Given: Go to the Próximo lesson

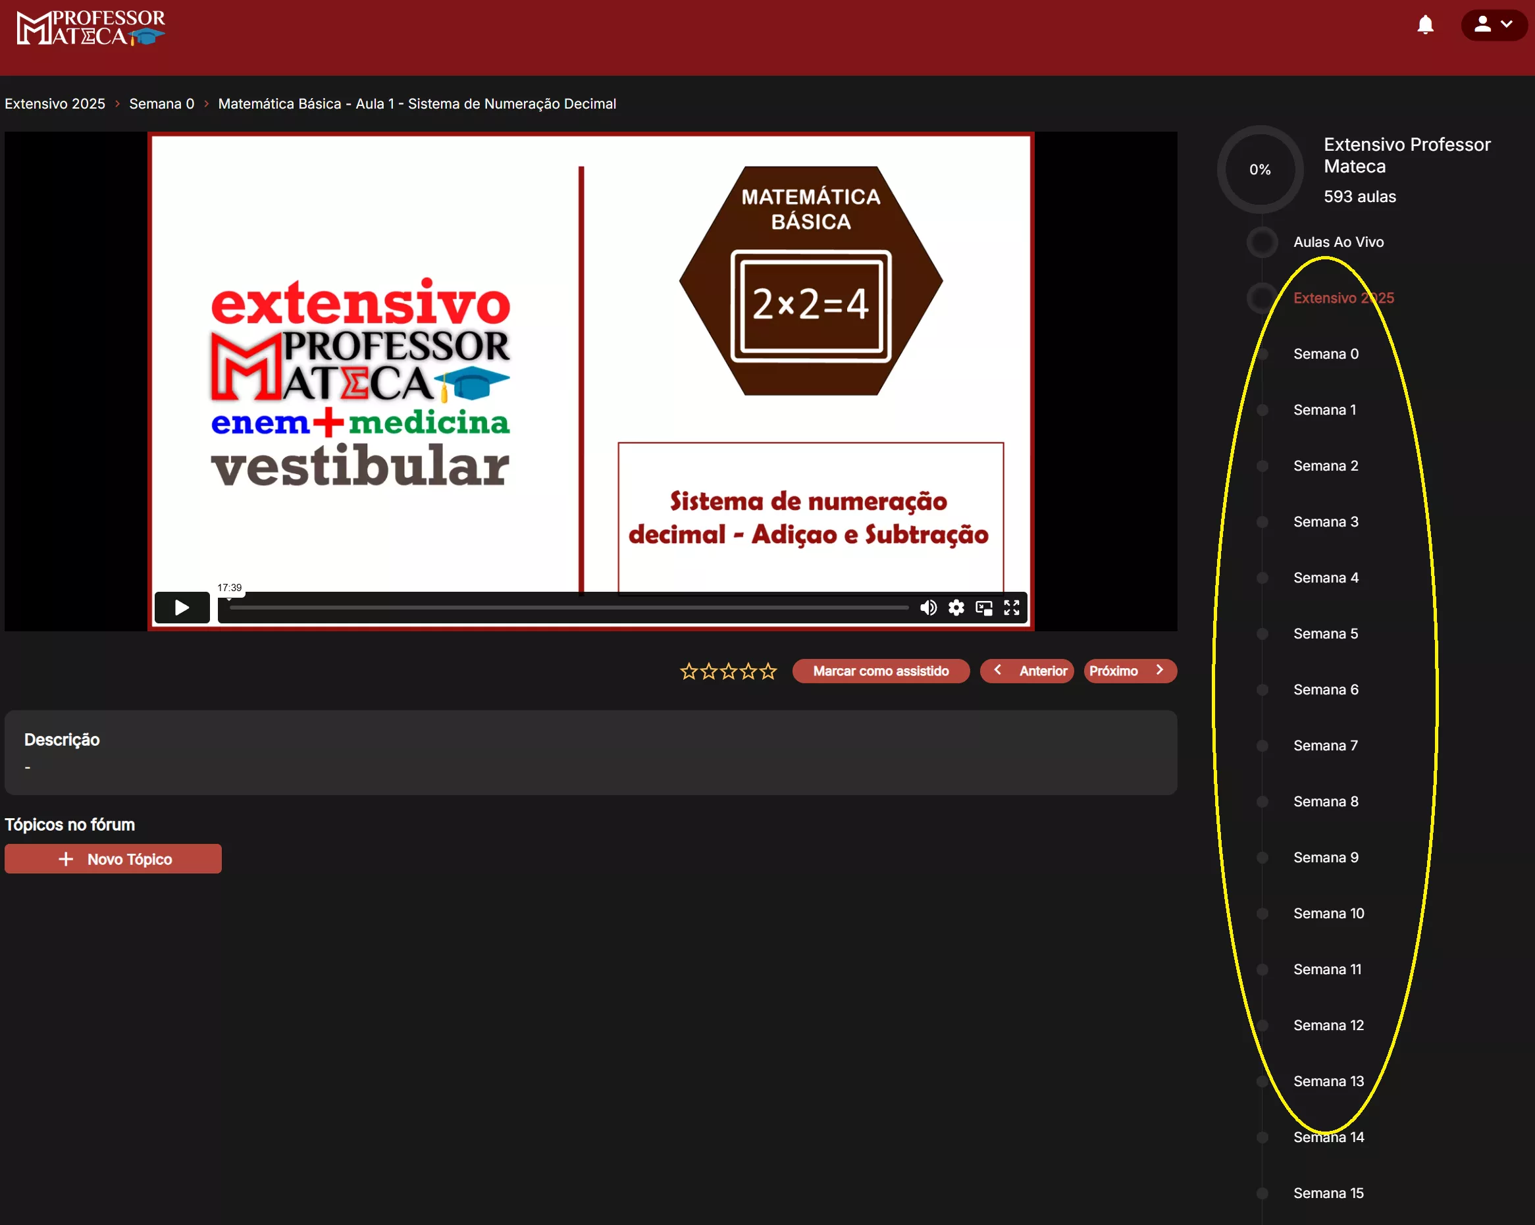Looking at the screenshot, I should point(1129,671).
